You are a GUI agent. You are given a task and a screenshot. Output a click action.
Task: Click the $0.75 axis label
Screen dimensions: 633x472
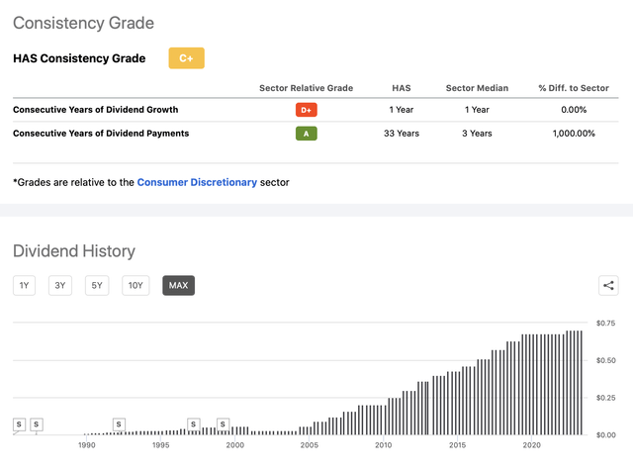(606, 323)
